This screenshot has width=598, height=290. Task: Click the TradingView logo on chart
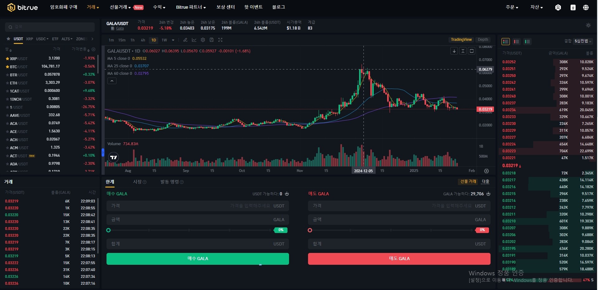click(114, 157)
